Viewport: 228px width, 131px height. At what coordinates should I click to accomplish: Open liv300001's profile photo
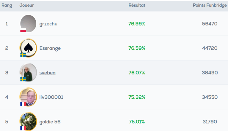tap(28, 97)
